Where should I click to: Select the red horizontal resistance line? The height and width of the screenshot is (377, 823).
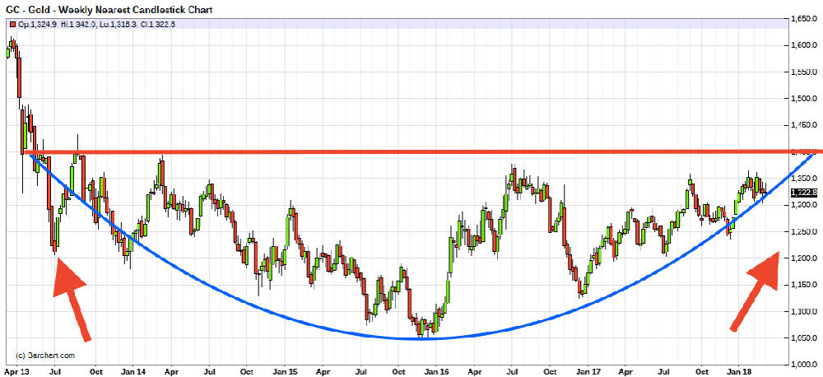[x=411, y=152]
